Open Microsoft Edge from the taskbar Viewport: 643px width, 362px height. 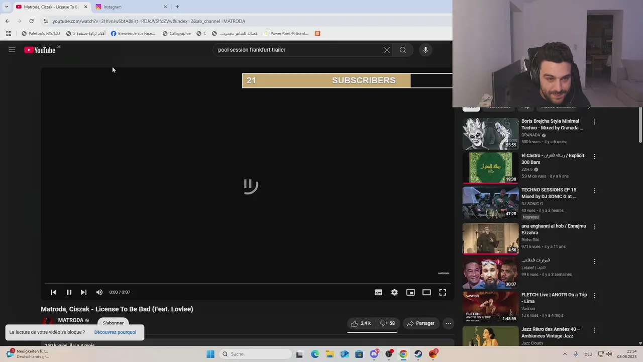coord(315,354)
